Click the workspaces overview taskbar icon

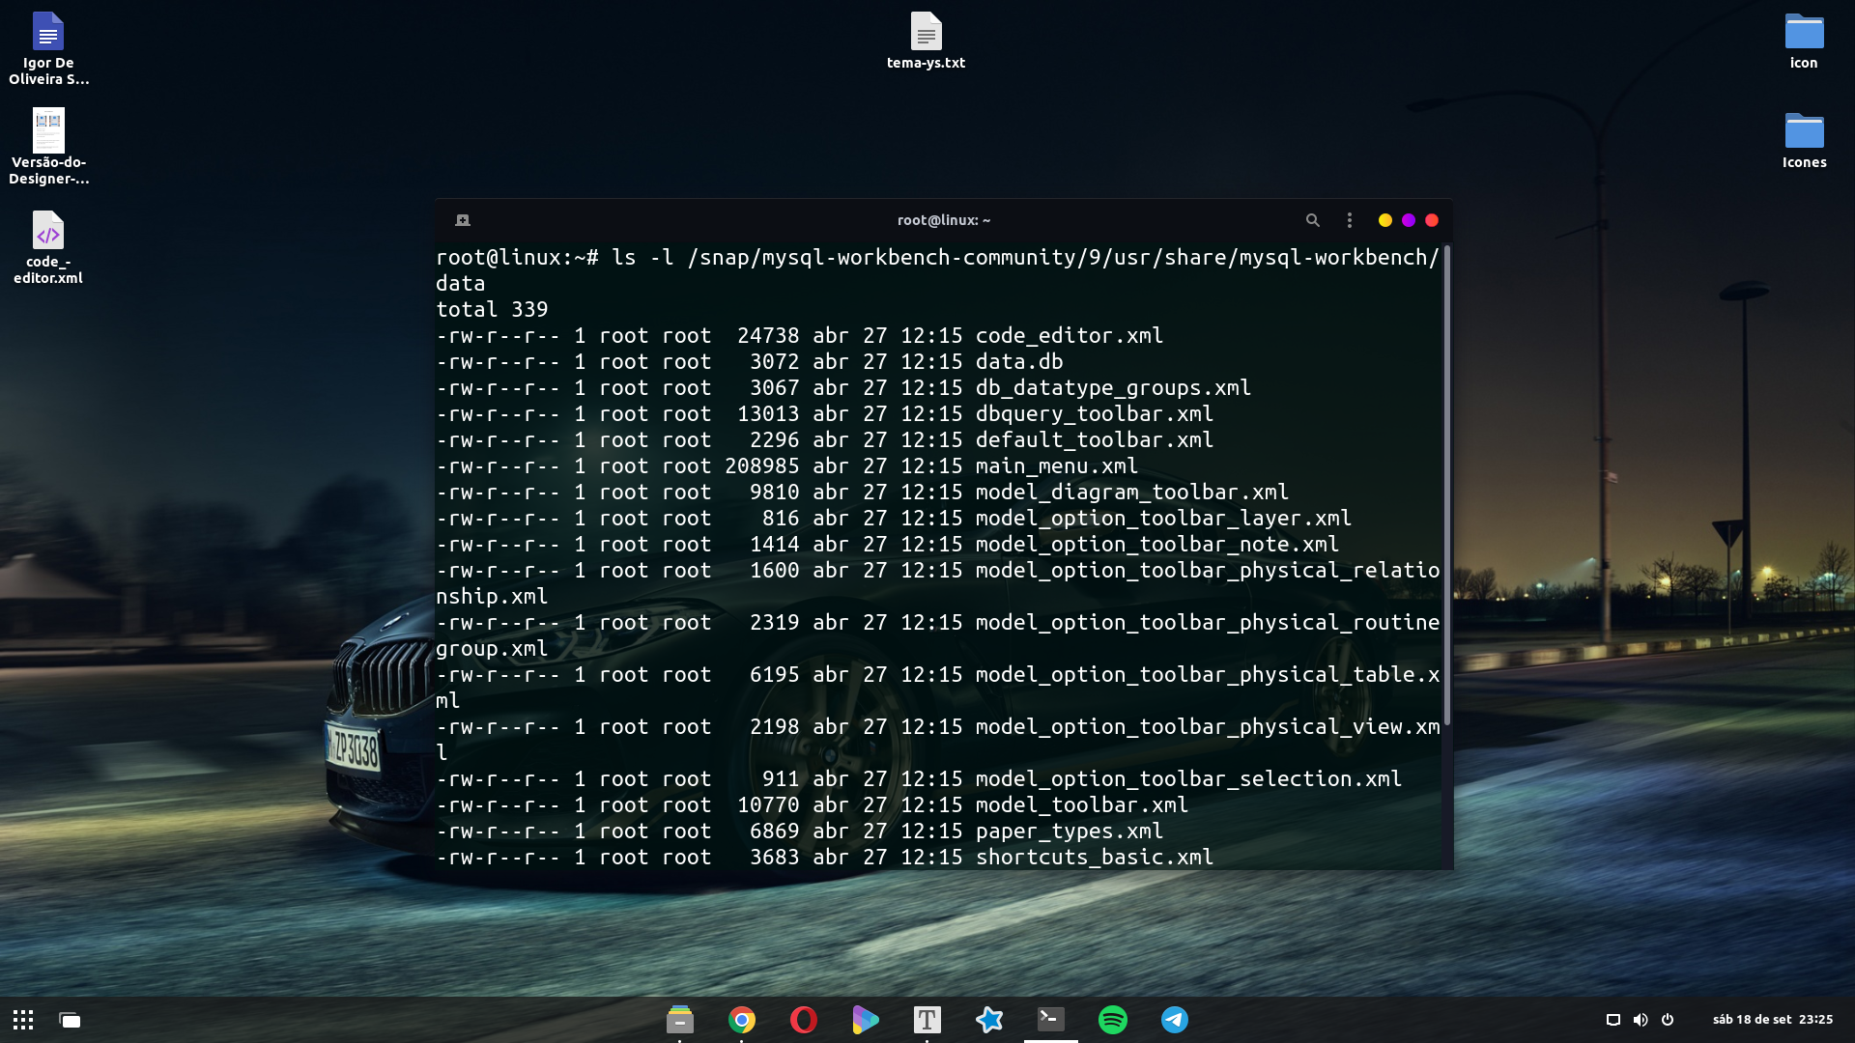tap(70, 1020)
